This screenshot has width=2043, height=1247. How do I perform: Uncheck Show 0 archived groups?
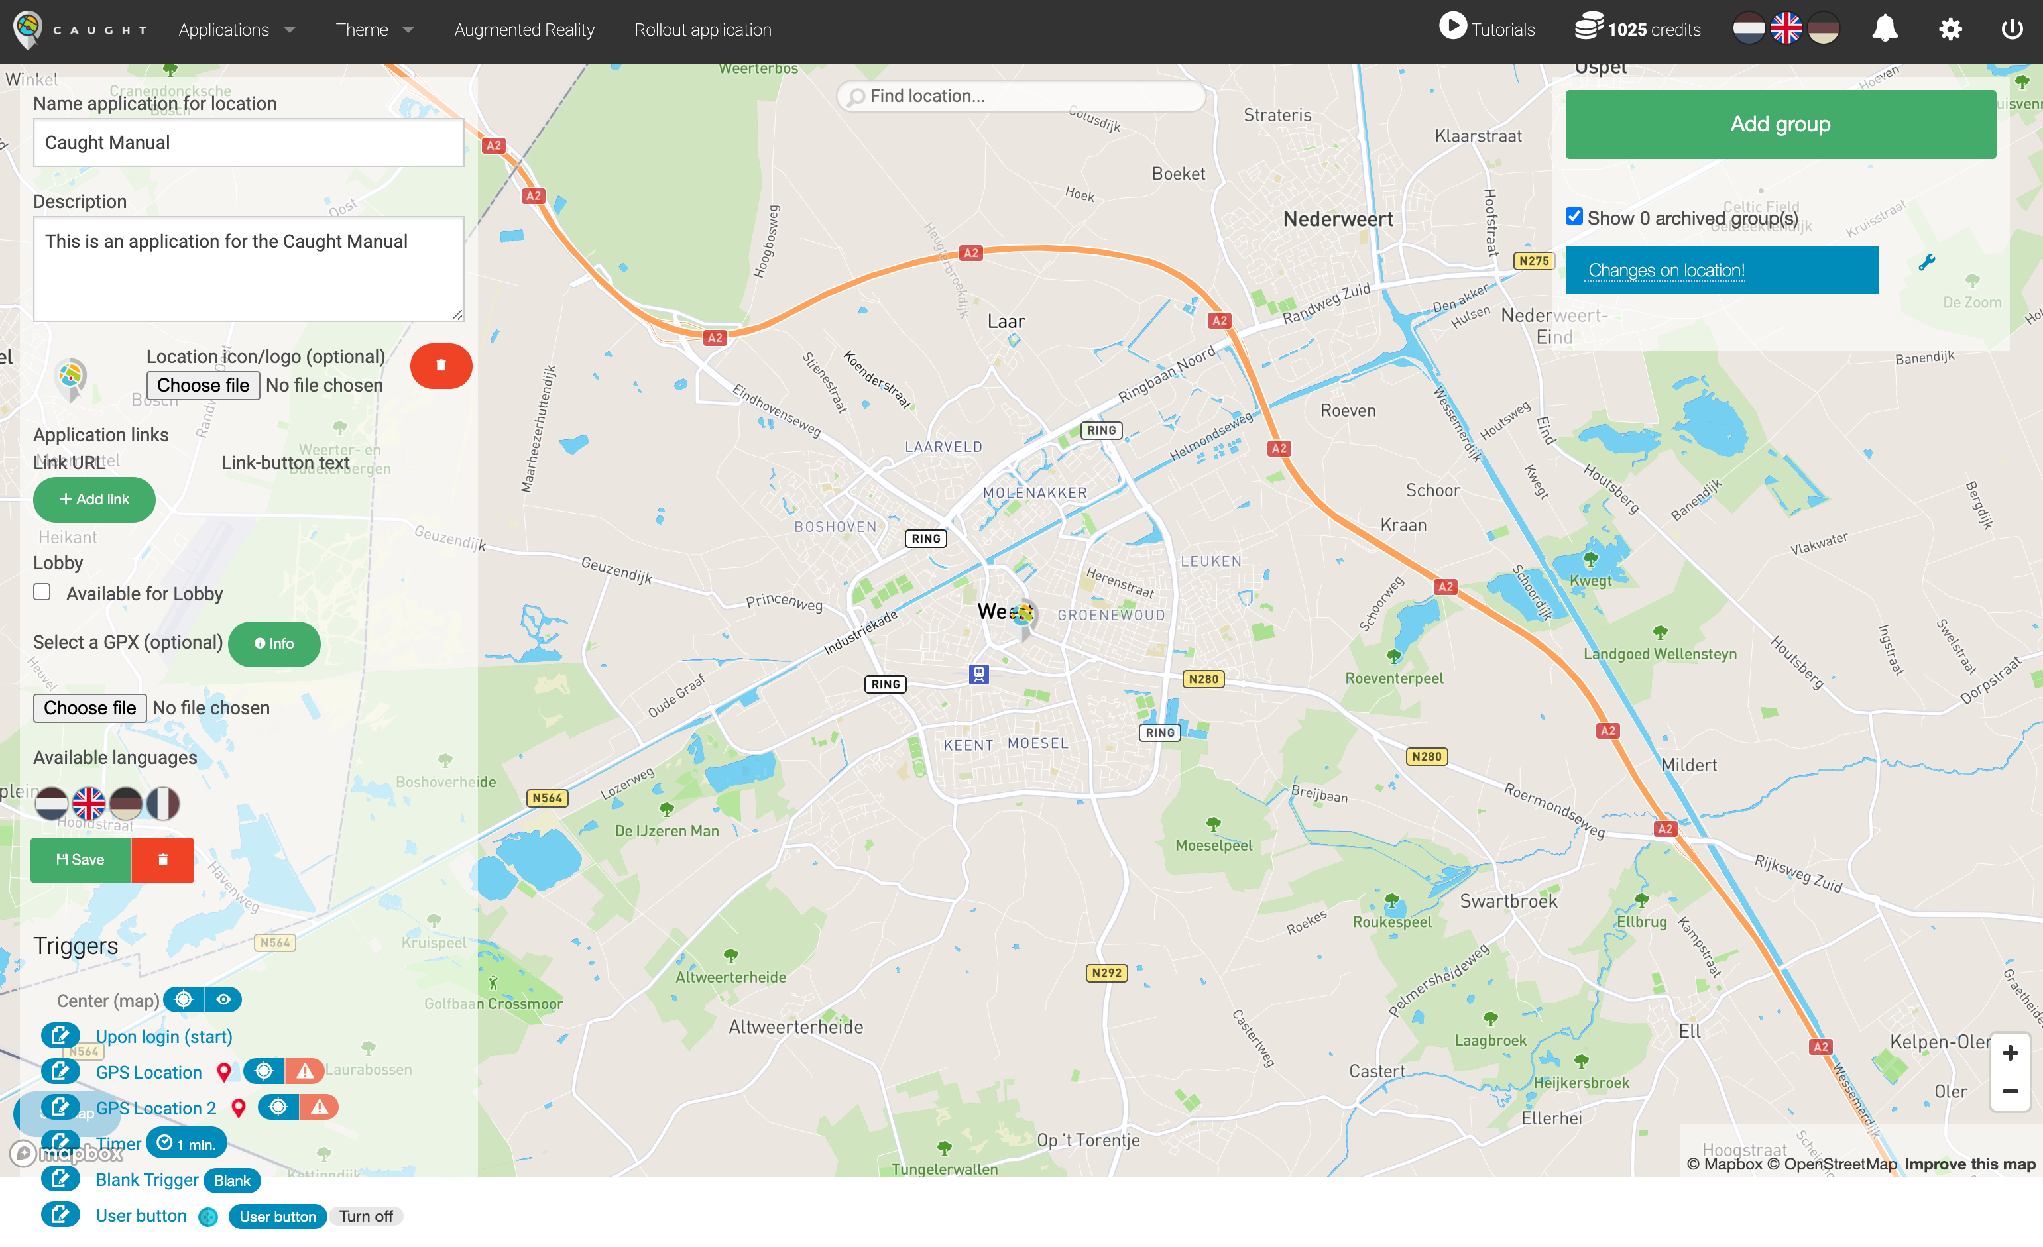click(x=1574, y=216)
